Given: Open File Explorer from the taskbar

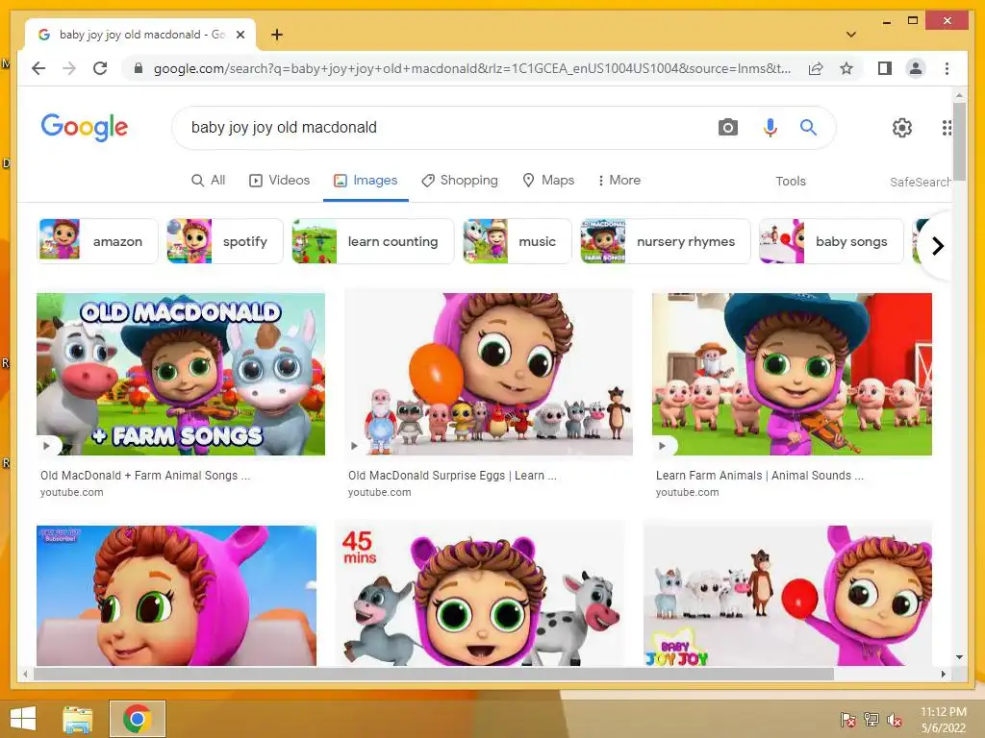Looking at the screenshot, I should (77, 719).
